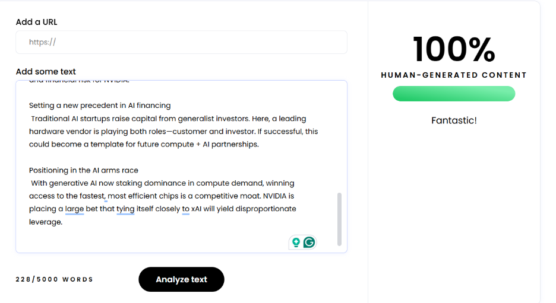Click the Analyze text button

pyautogui.click(x=181, y=279)
